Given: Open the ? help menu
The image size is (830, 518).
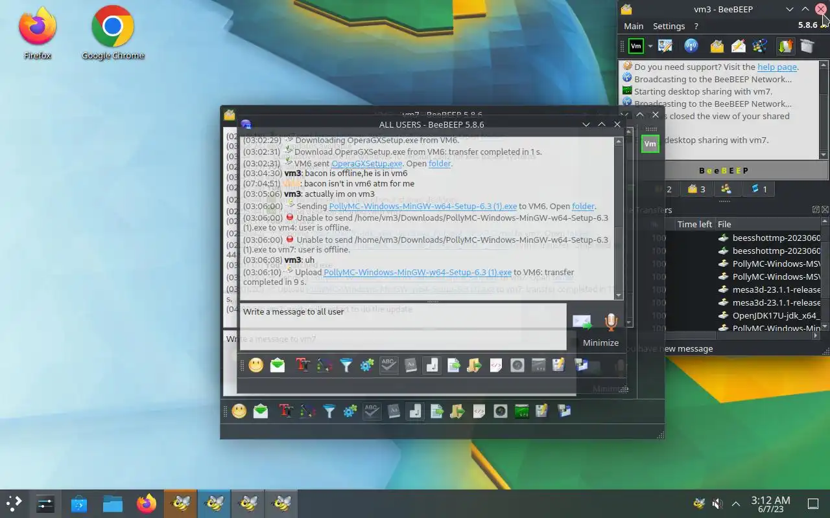Looking at the screenshot, I should tap(696, 26).
